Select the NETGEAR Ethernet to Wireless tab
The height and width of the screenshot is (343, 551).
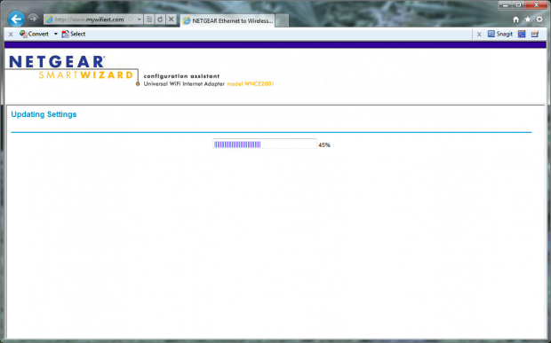click(228, 20)
